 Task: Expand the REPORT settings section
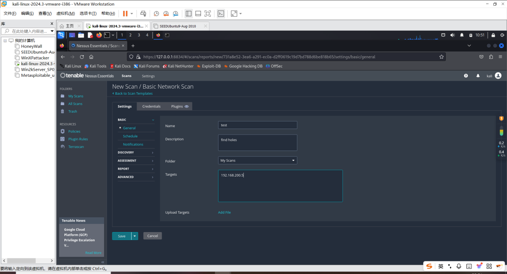(x=136, y=169)
